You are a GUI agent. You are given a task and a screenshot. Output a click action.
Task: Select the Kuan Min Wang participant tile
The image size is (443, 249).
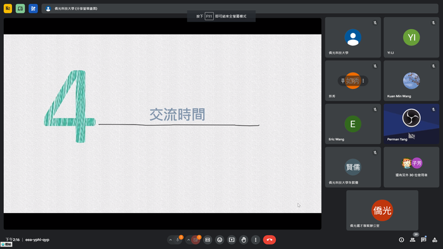tap(411, 81)
